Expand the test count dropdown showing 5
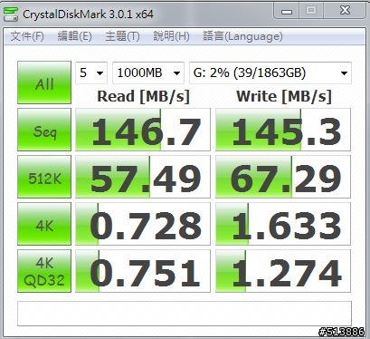370x339 pixels. coord(91,73)
